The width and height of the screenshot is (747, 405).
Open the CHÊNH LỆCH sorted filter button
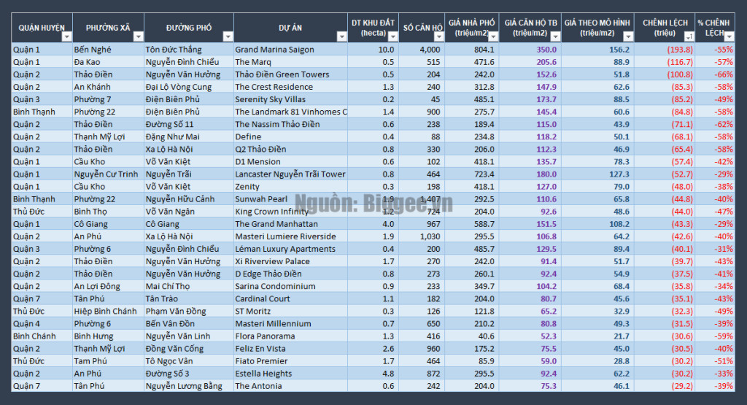(689, 36)
